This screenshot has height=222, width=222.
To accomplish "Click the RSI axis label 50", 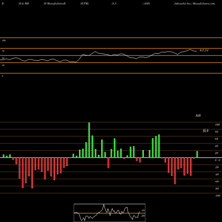I will click(3, 58).
